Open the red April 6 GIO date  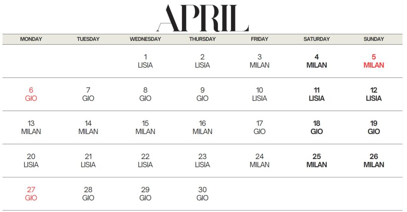click(31, 94)
